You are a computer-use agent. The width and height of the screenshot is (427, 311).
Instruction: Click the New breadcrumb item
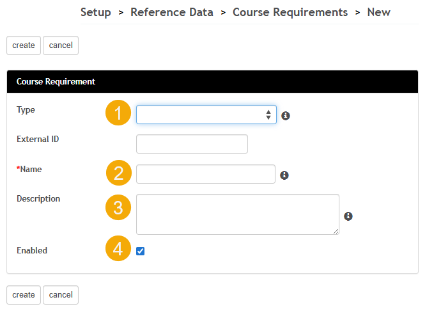tap(378, 12)
